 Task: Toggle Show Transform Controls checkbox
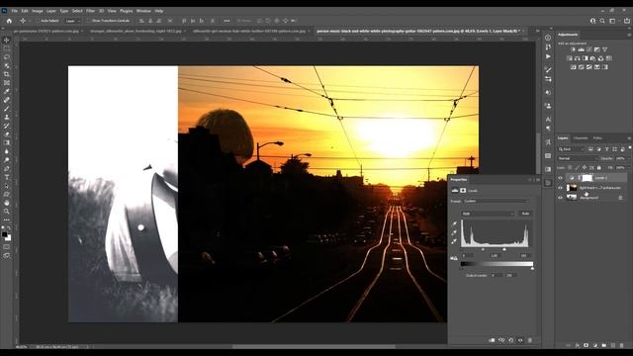89,21
